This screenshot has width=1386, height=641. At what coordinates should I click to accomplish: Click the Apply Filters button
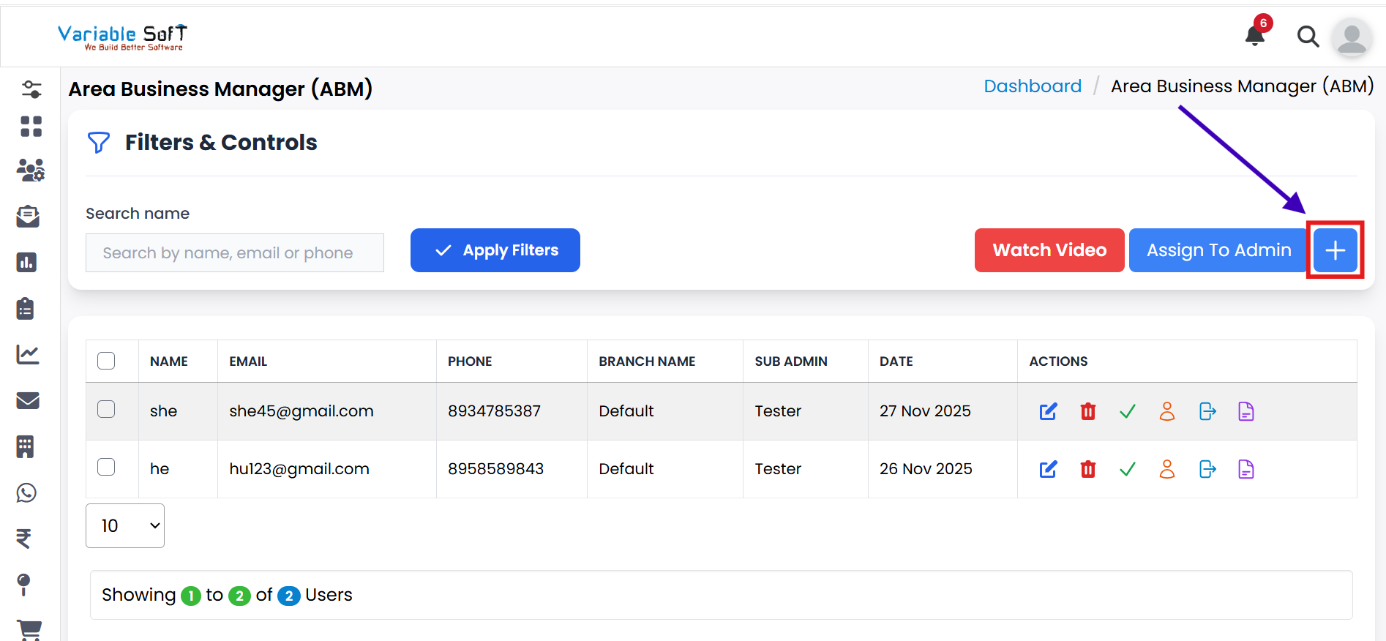[x=495, y=250]
